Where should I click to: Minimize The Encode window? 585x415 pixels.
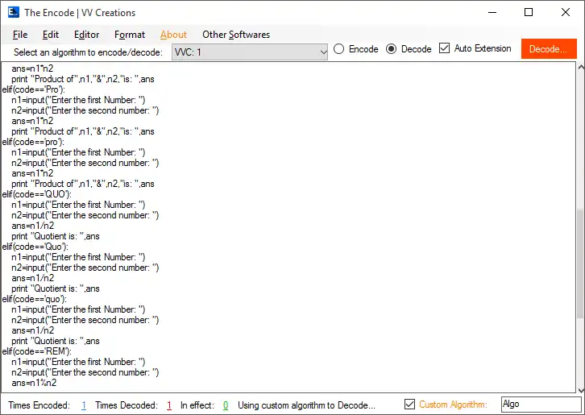click(x=492, y=12)
